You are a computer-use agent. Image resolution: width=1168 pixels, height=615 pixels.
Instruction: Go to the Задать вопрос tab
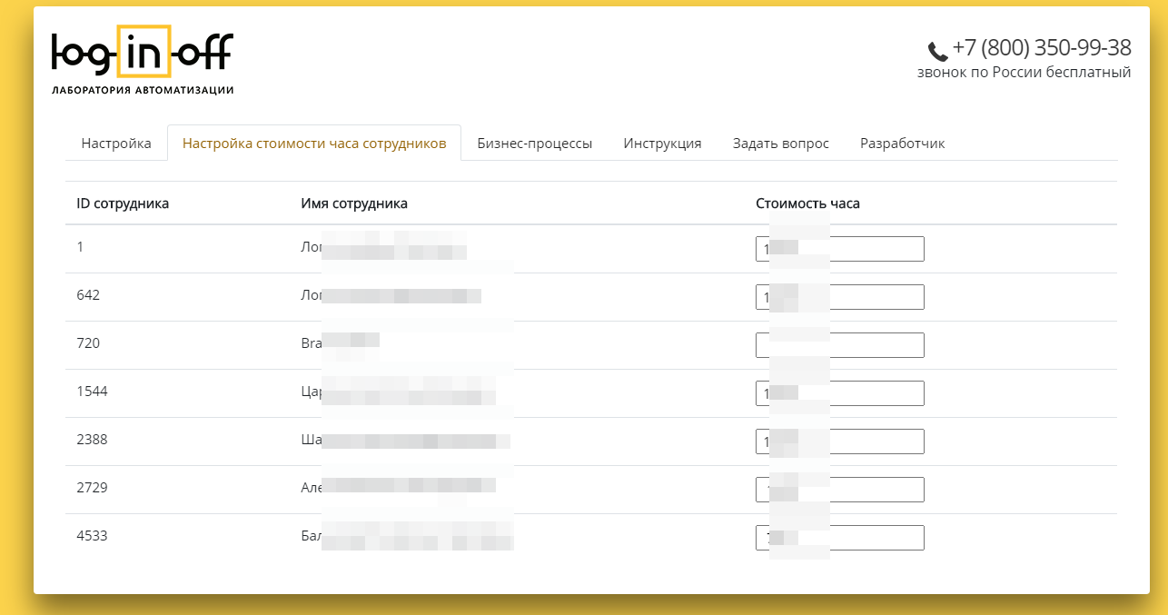(781, 144)
